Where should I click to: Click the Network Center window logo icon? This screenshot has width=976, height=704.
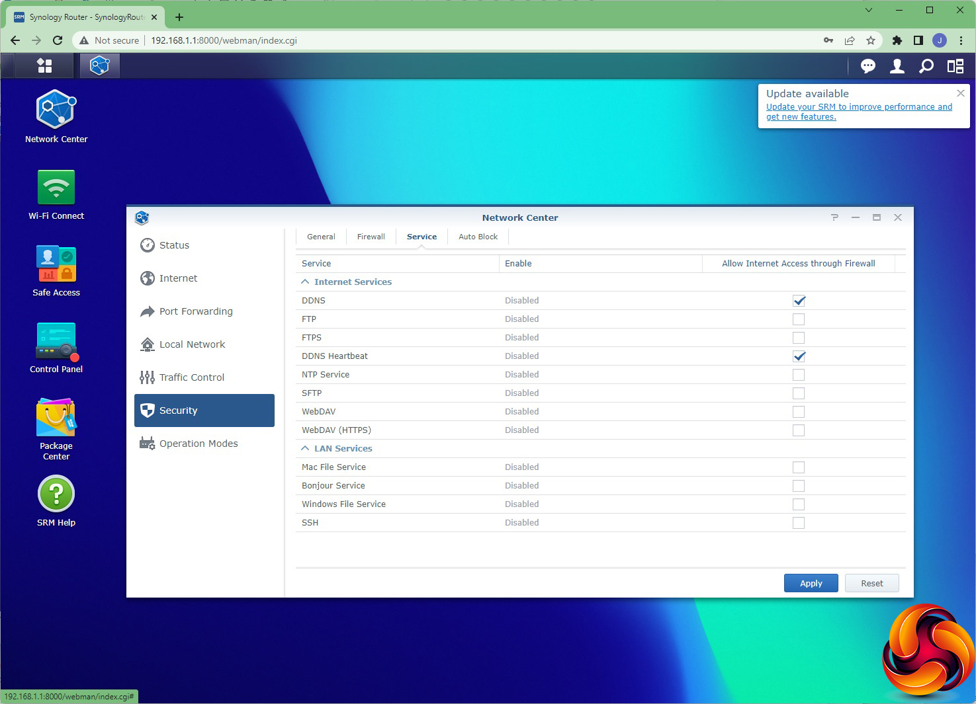coord(142,217)
